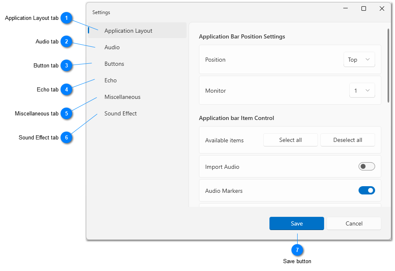Minimize the Settings window
The width and height of the screenshot is (395, 271).
[x=345, y=9]
